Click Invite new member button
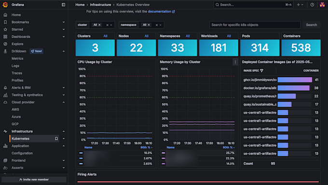The height and width of the screenshot is (185, 328). (x=34, y=180)
